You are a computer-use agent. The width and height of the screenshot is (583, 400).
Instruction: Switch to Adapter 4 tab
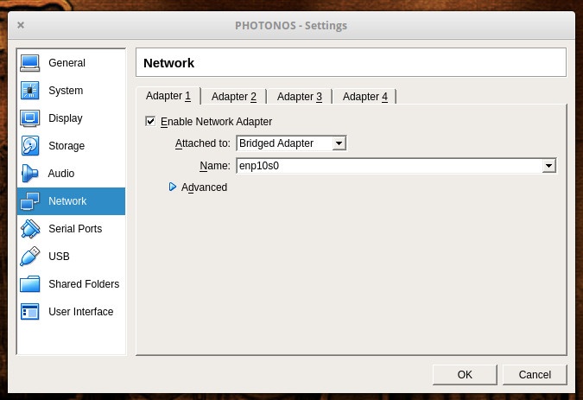364,97
